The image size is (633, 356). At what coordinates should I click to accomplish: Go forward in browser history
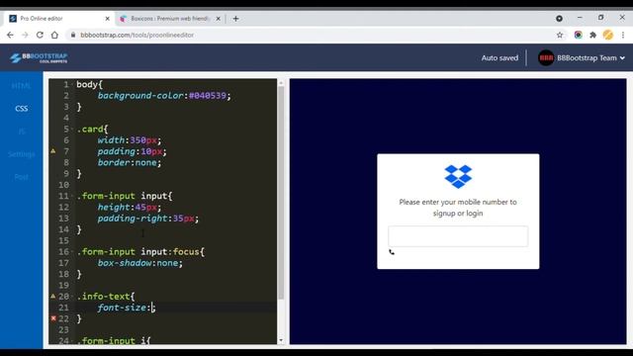tap(25, 36)
